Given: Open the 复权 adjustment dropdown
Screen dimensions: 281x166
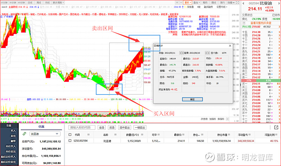Looking at the screenshot, I should pos(188,2).
